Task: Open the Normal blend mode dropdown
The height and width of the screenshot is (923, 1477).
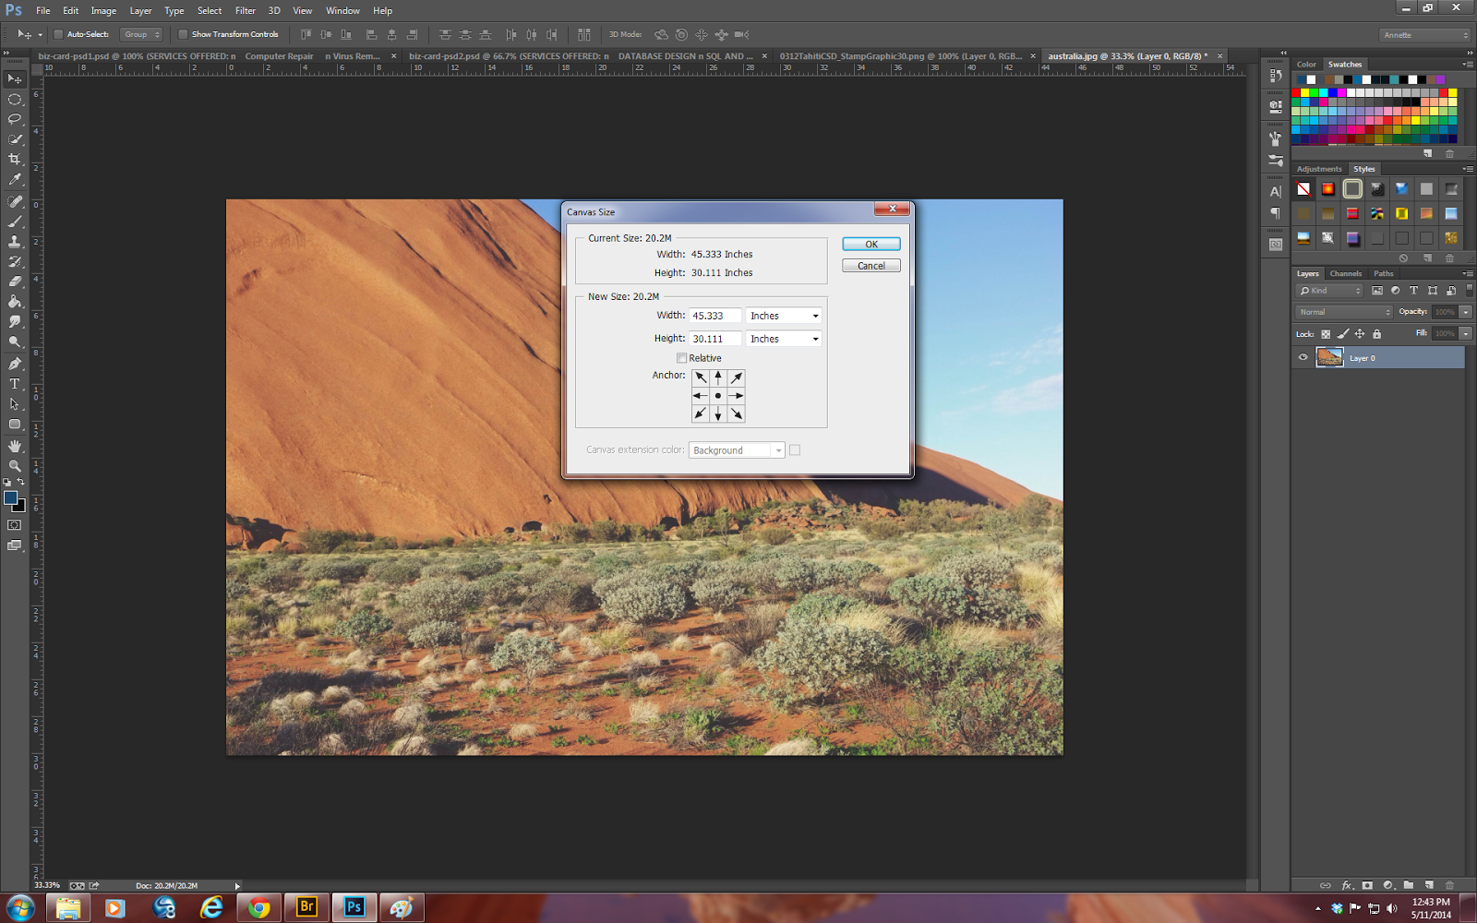Action: coord(1344,312)
